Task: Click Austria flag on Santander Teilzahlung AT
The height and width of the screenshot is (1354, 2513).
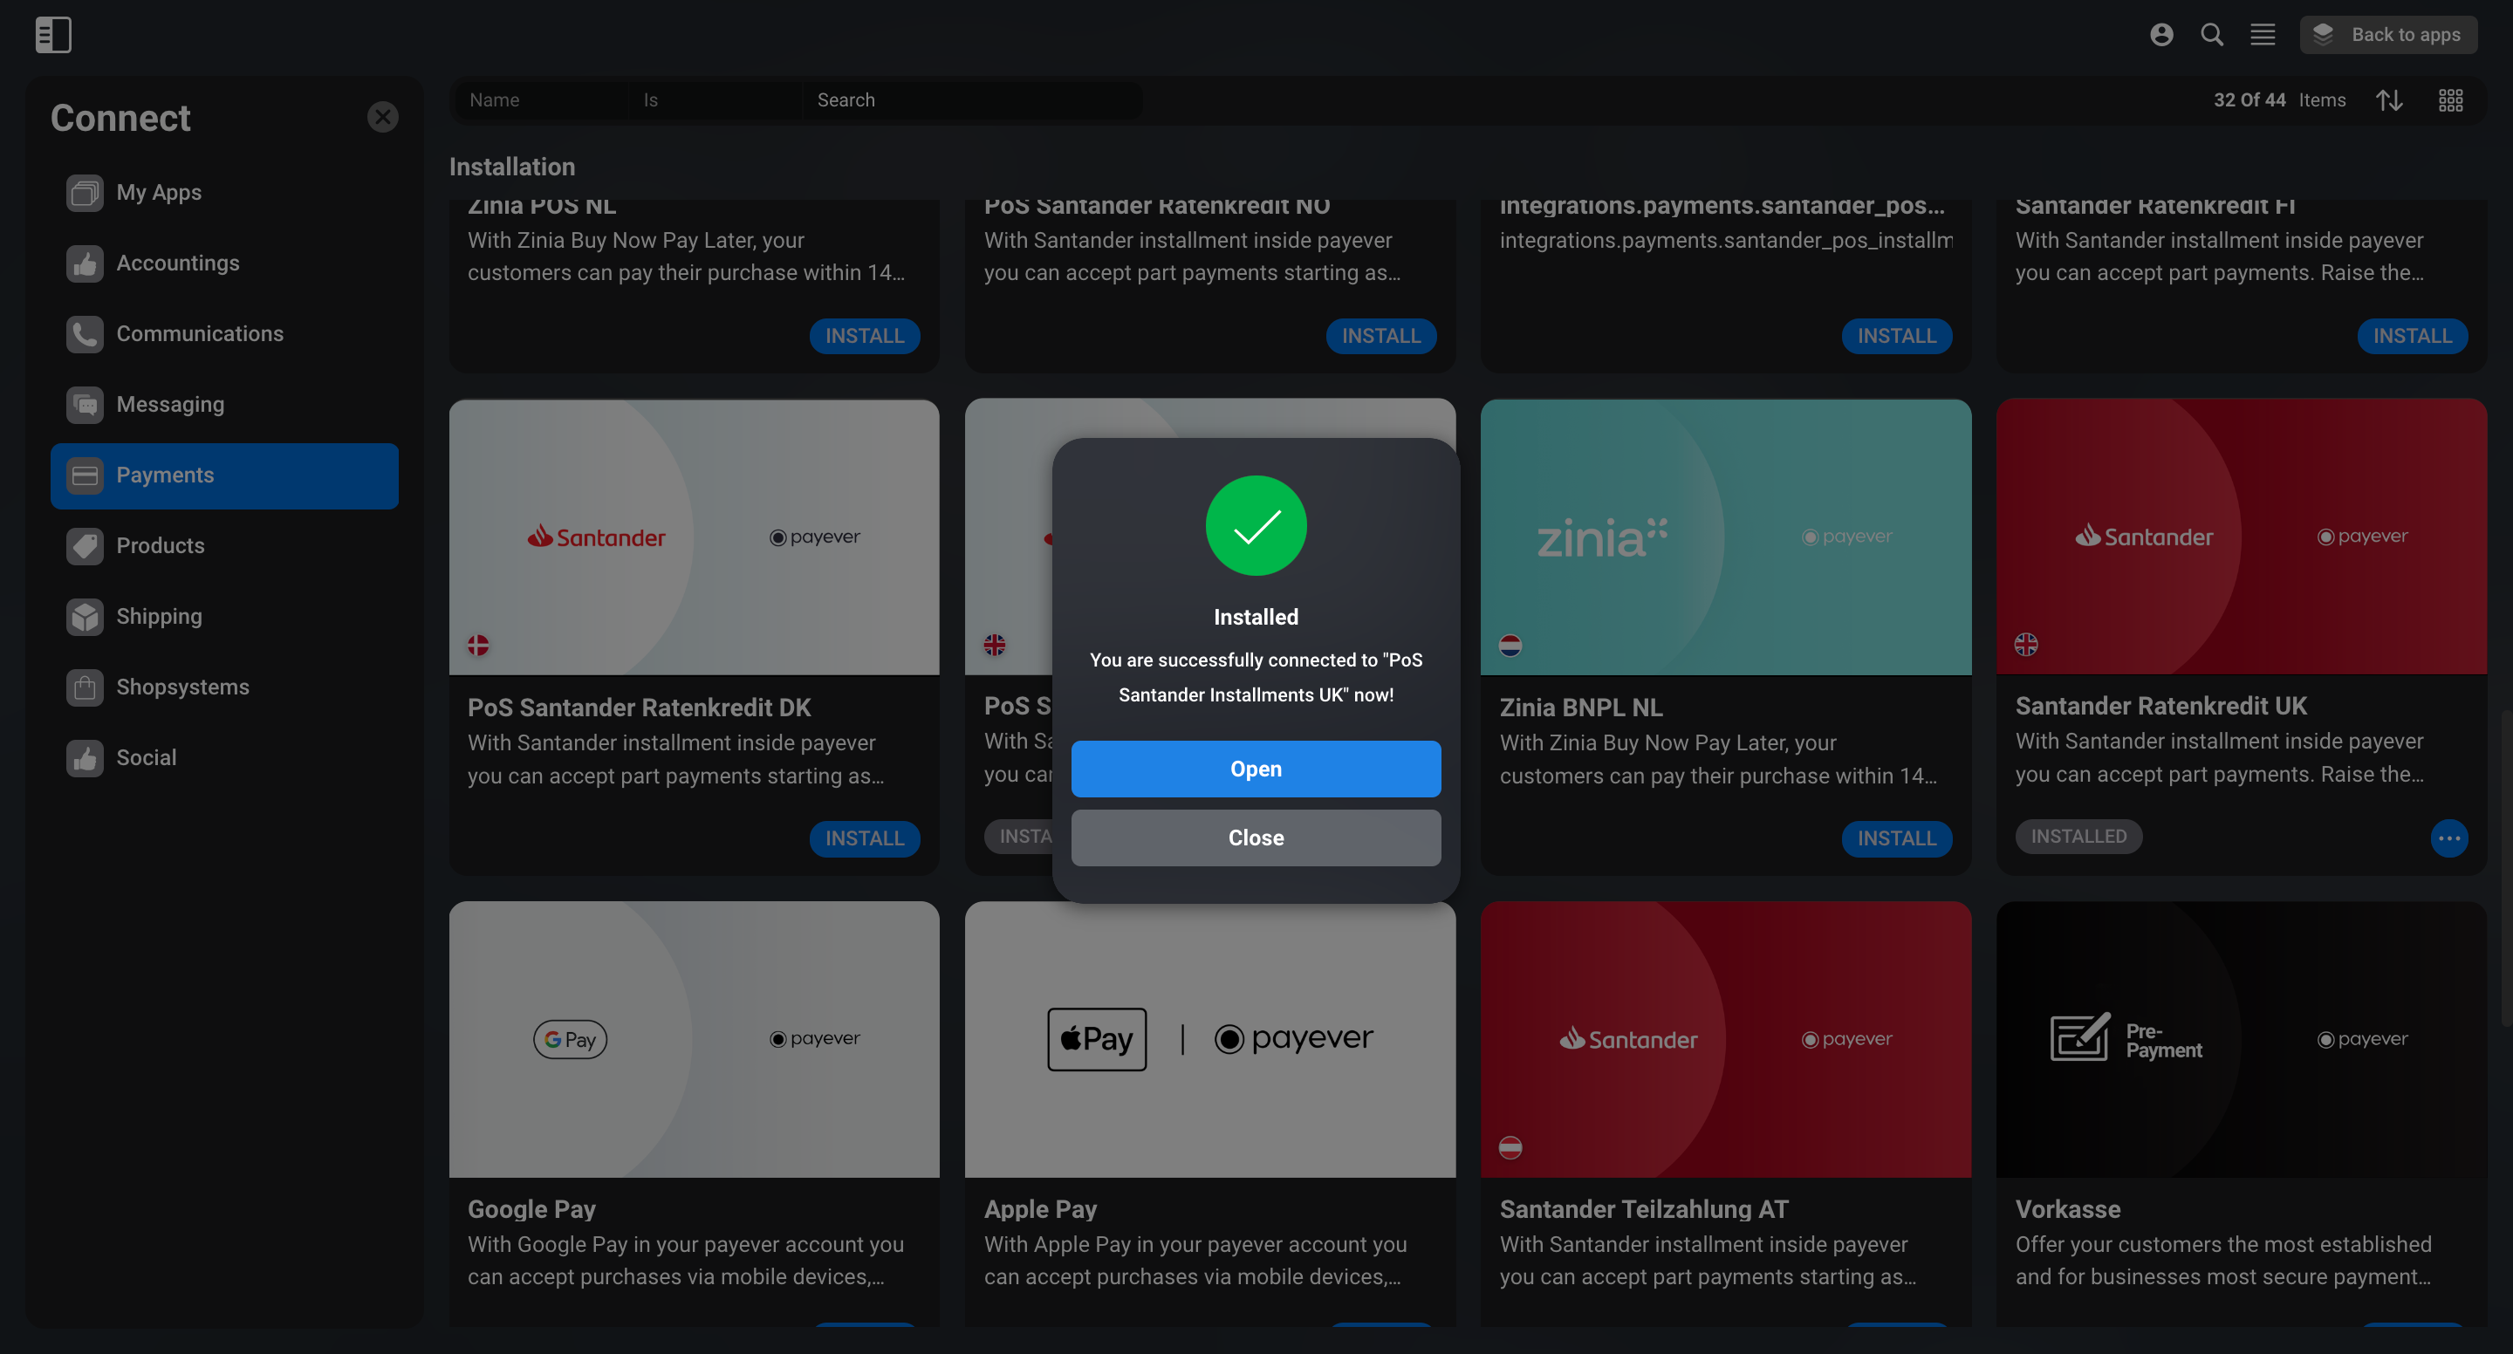Action: coord(1510,1148)
